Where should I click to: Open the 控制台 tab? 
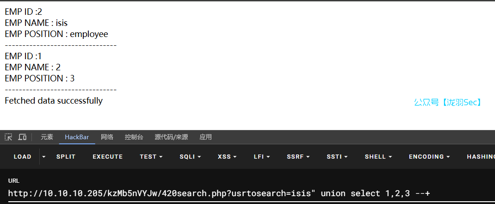pos(134,137)
